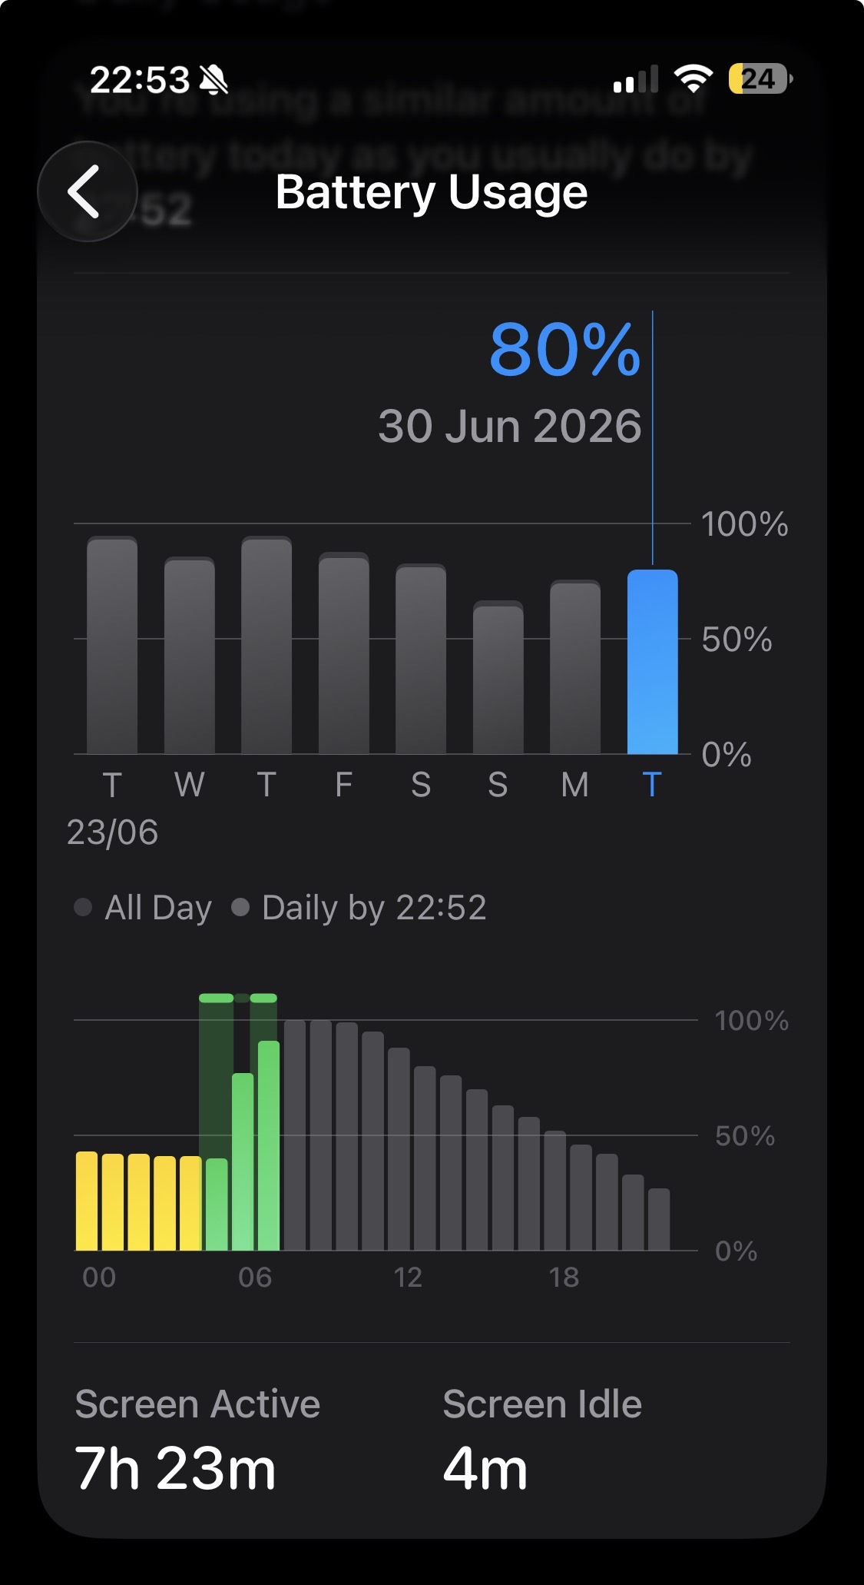Tap the tallest green hourly bar
This screenshot has width=864, height=1585.
click(269, 1145)
